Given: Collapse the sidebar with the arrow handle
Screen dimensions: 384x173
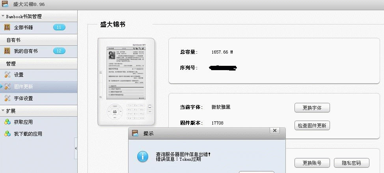Looking at the screenshot, I should (x=76, y=148).
